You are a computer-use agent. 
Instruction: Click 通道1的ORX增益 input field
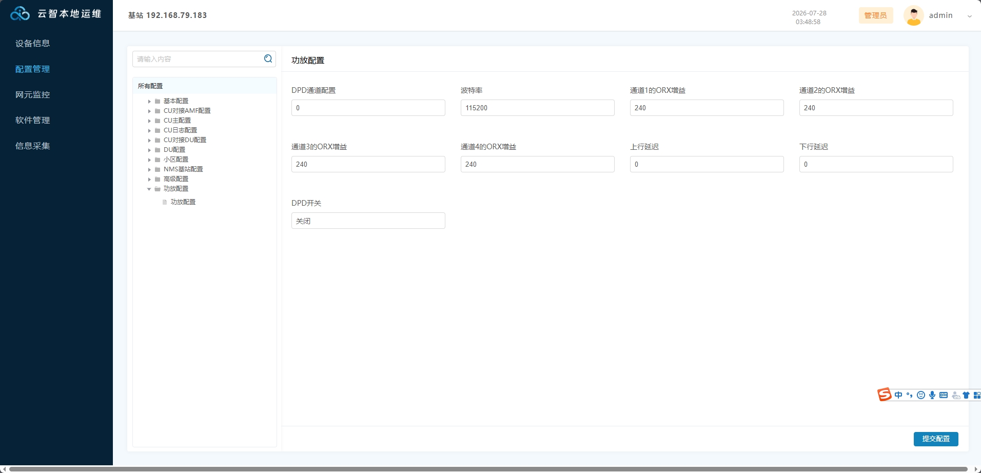point(707,108)
